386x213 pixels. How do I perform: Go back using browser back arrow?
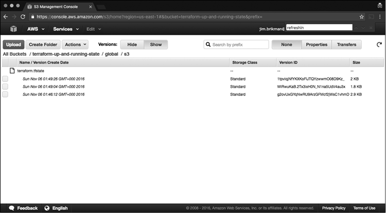[x=6, y=17]
